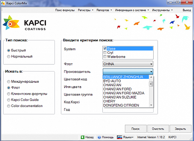Select the Быстрый search type radio
Viewport: 194px width, 141px height.
point(9,50)
